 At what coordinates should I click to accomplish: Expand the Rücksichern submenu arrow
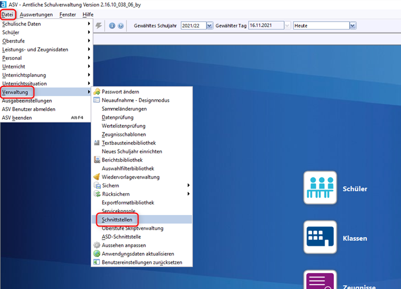tap(189, 193)
